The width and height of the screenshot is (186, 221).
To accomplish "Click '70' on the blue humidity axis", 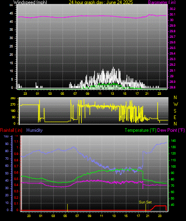I will point(7,158).
